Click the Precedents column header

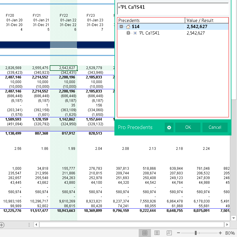tap(151, 20)
